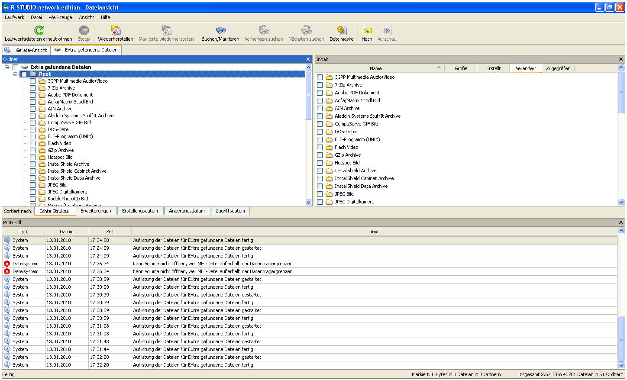Collapse the Root tree node
Viewport: 627px width, 380px height.
[15, 74]
